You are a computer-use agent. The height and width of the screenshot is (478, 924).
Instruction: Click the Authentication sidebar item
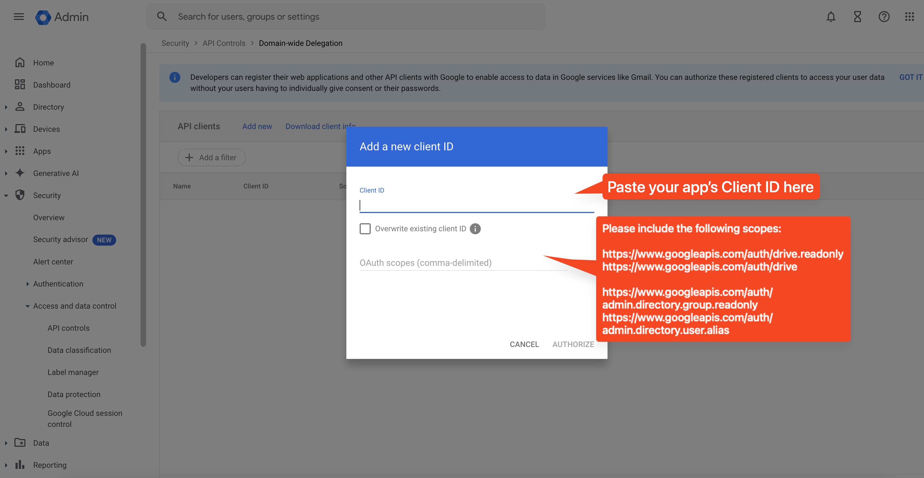(x=58, y=284)
